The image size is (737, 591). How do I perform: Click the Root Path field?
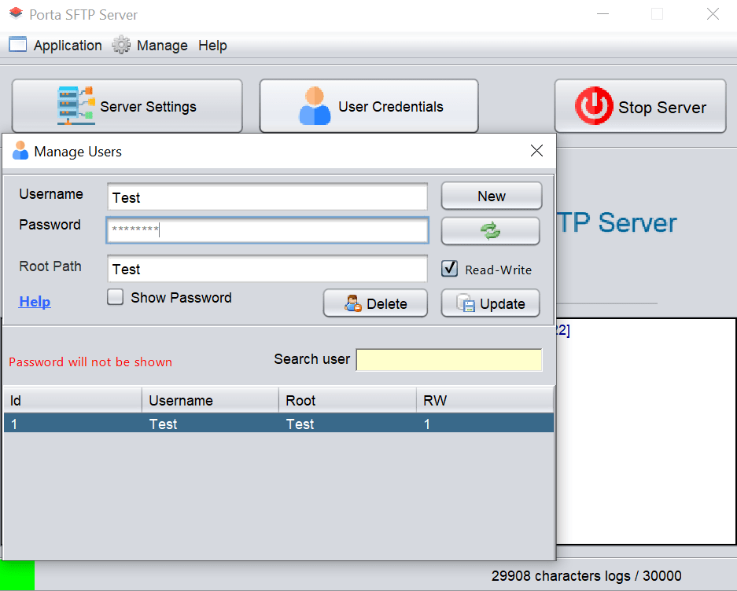coord(267,269)
